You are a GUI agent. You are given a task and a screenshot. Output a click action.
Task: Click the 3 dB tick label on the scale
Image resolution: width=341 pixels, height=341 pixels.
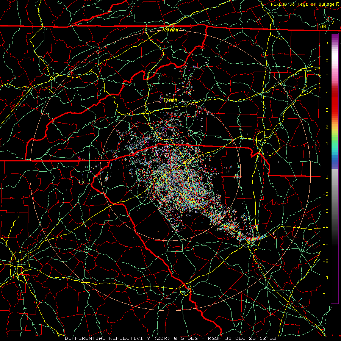tap(327, 110)
